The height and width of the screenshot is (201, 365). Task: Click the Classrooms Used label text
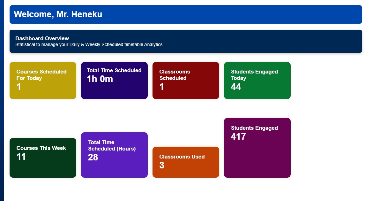click(182, 157)
